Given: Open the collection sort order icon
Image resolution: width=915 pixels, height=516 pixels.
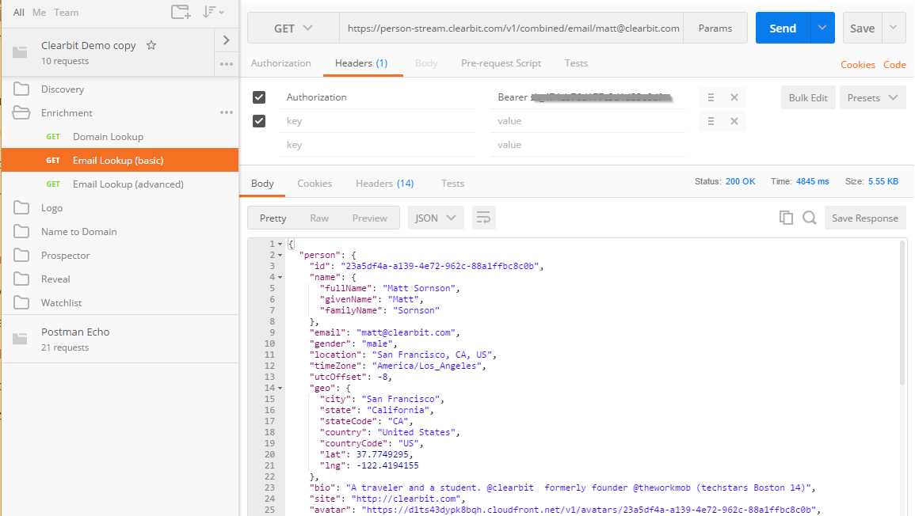Looking at the screenshot, I should click(212, 12).
